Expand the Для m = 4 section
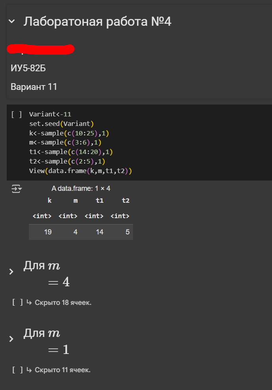272x390 pixels. point(11,272)
